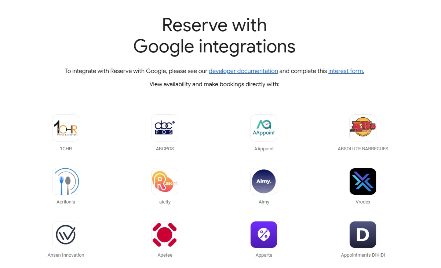Open the 1CHR logo icon
The width and height of the screenshot is (441, 268).
click(x=66, y=128)
